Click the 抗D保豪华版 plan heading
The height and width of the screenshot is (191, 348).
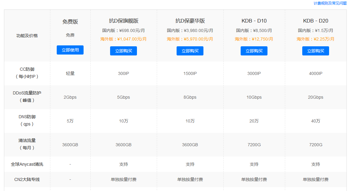(x=190, y=21)
